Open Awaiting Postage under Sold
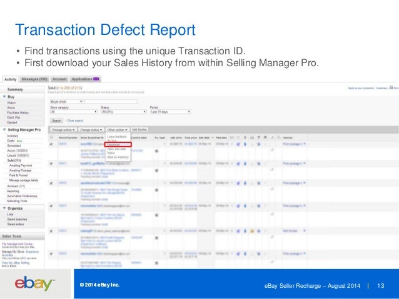Screen dimensions: 399x299 pos(20,170)
